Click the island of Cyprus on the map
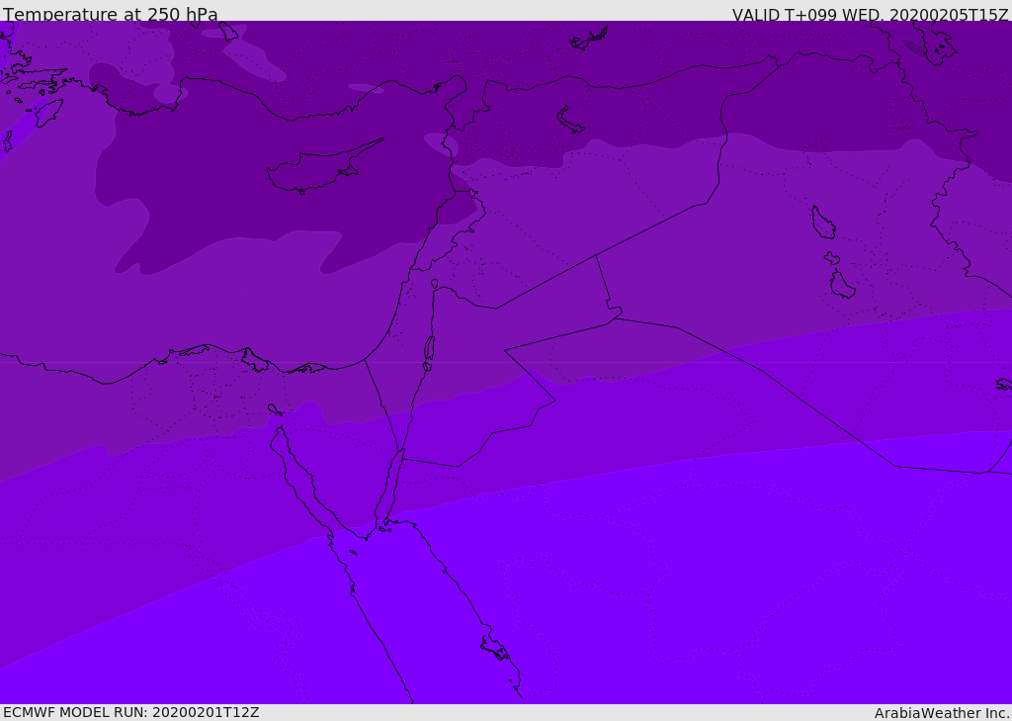The width and height of the screenshot is (1012, 721). pyautogui.click(x=323, y=168)
